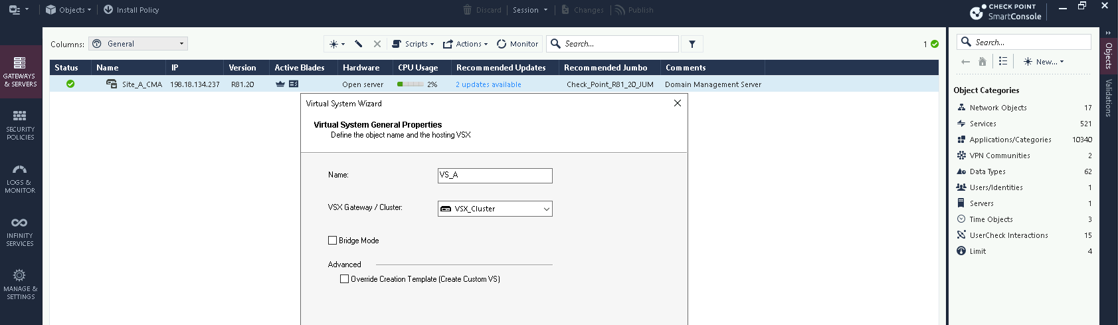Viewport: 1118px width, 325px height.
Task: Click the filter funnel icon
Action: click(692, 44)
